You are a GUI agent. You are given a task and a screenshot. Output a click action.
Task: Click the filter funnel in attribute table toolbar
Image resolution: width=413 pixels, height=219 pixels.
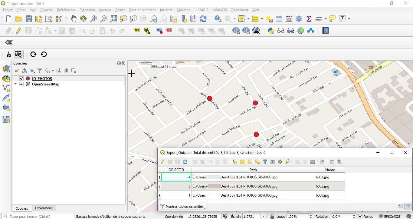click(x=265, y=162)
